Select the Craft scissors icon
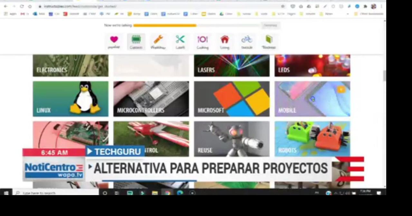This screenshot has width=412, height=216. tap(180, 41)
